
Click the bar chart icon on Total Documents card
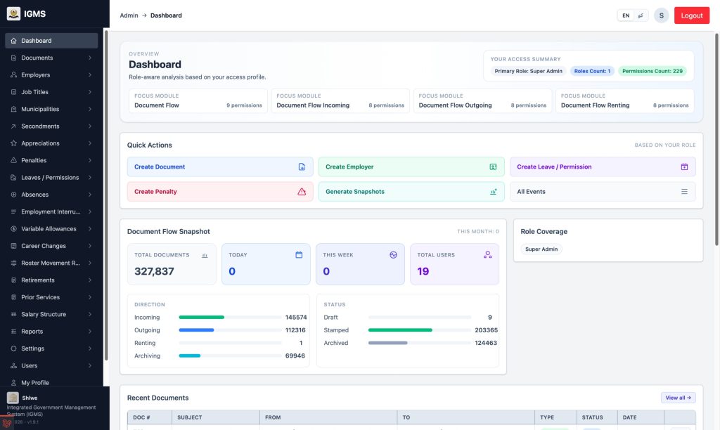click(x=205, y=256)
